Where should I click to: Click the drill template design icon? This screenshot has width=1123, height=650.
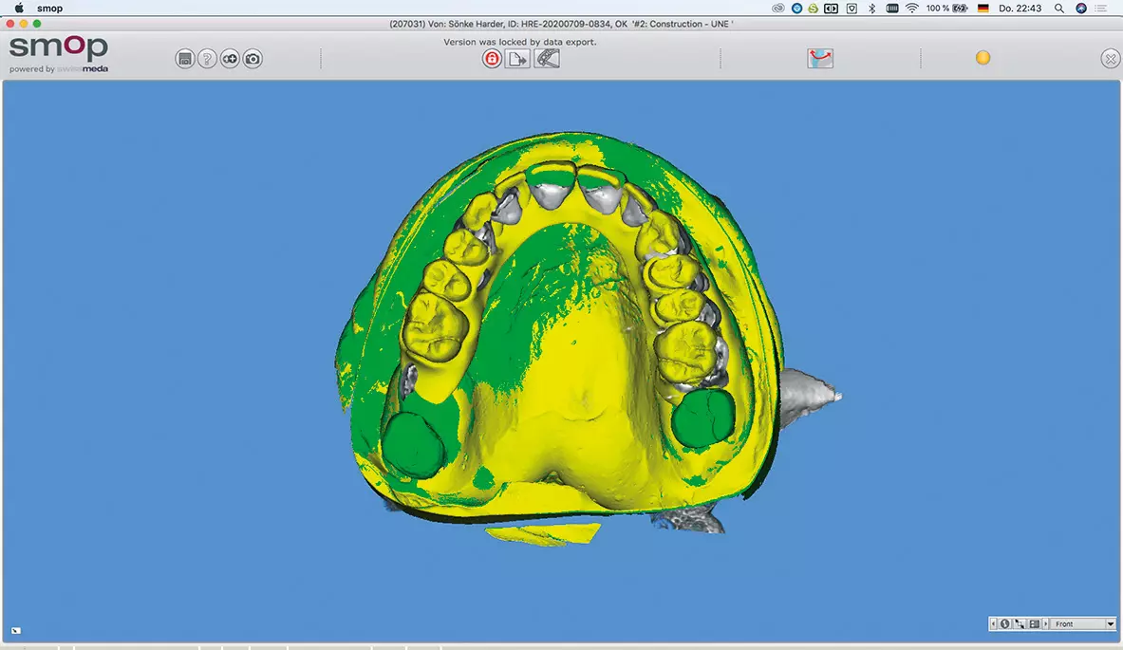[x=547, y=59]
